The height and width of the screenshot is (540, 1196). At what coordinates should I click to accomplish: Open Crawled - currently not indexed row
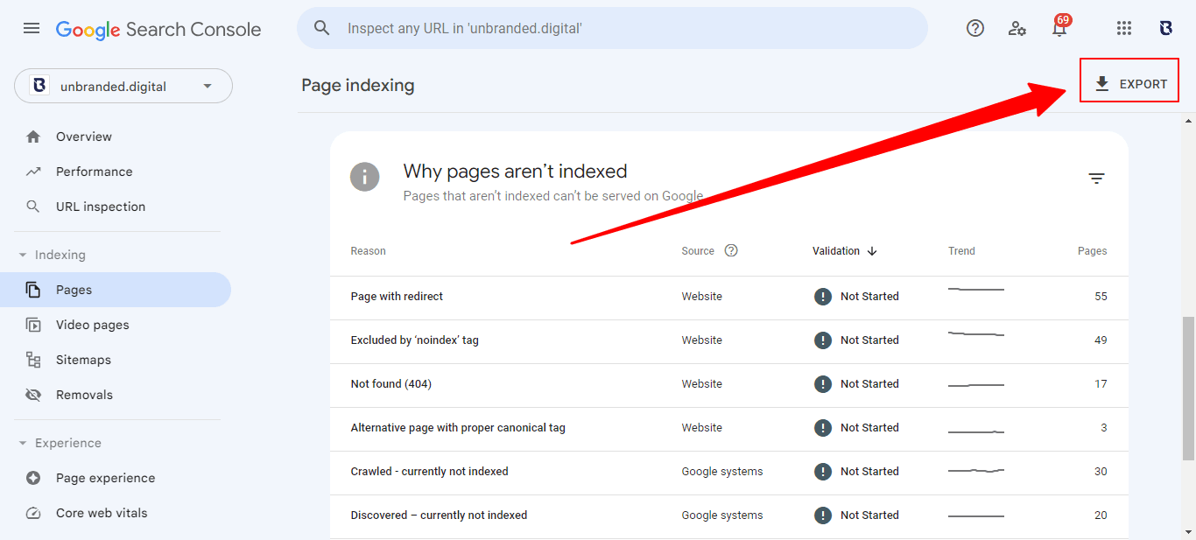(728, 473)
